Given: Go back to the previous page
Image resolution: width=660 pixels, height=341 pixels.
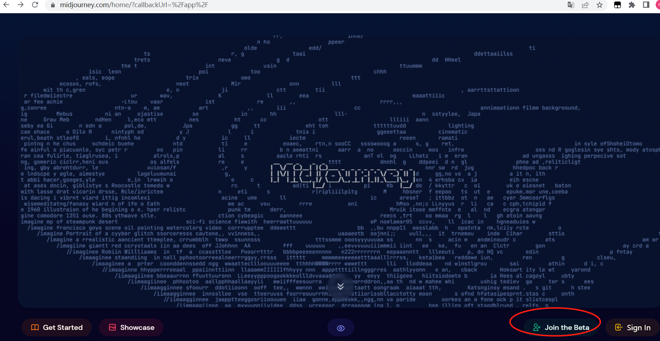Looking at the screenshot, I should point(6,5).
